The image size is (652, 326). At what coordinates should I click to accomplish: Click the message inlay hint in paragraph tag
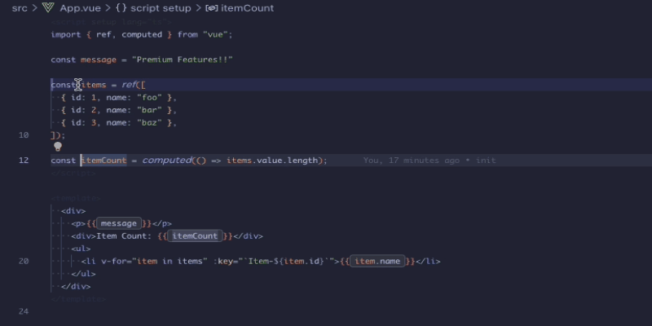coord(118,223)
